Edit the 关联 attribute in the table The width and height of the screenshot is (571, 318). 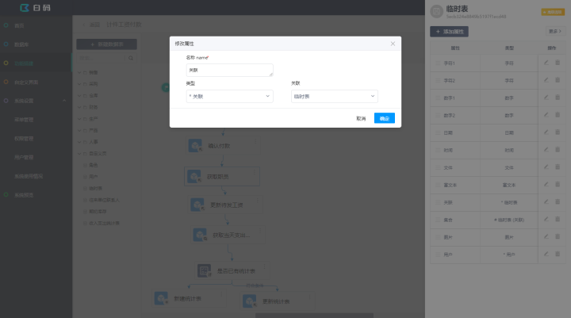point(546,201)
